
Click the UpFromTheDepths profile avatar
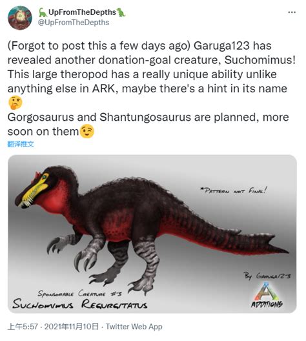pos(20,18)
